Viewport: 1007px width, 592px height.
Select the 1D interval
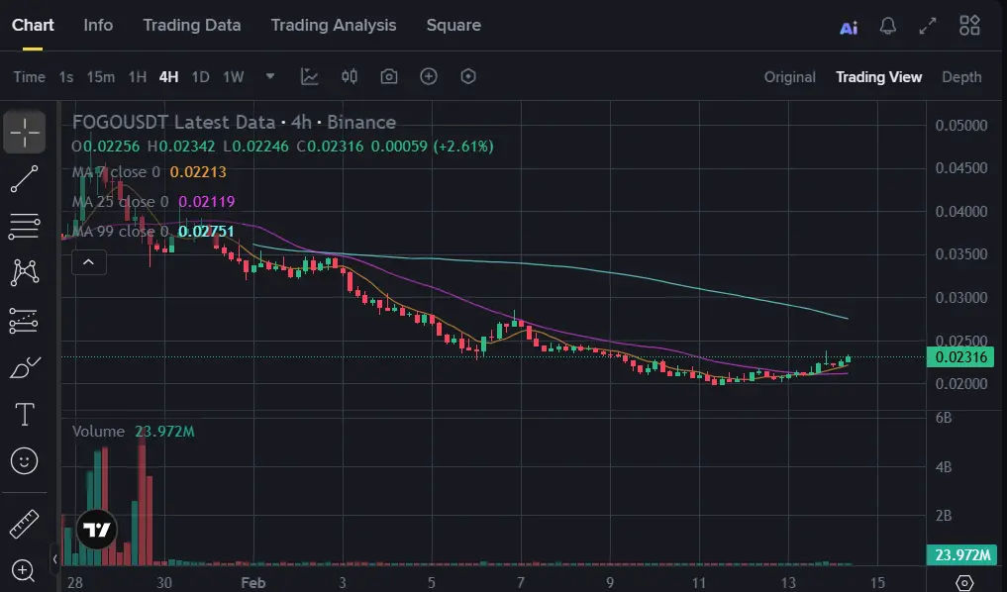coord(200,77)
